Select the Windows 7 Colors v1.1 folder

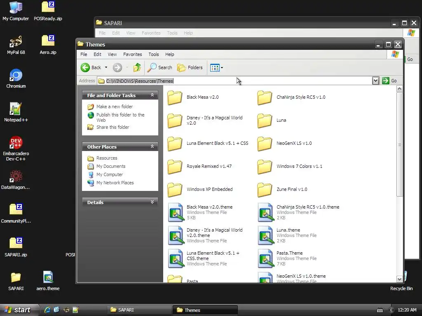[x=290, y=166]
